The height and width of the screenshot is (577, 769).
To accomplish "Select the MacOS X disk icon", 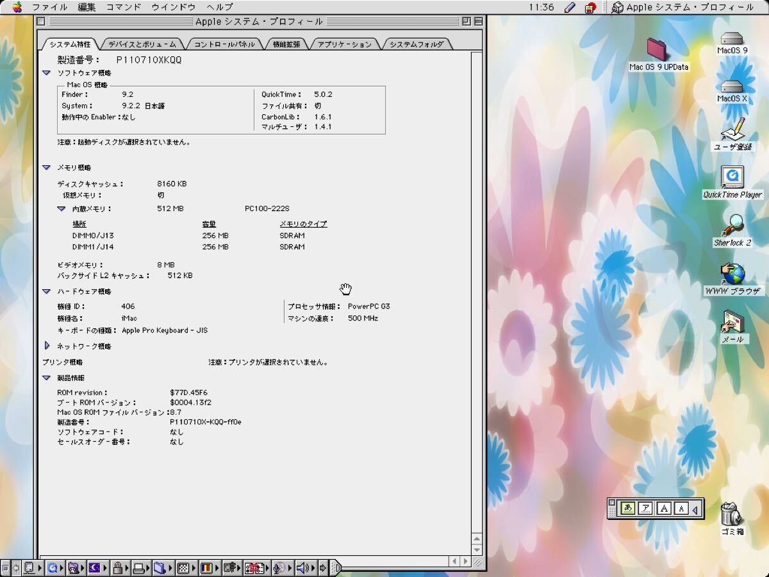I will click(732, 91).
